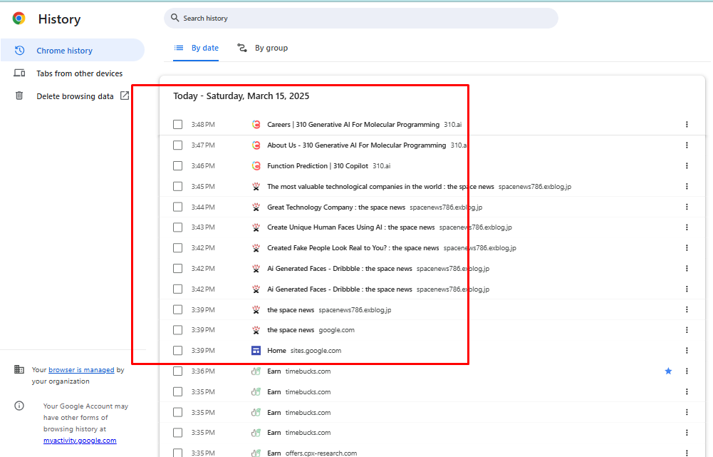Open three-dot menu for most valuable technological companies
The height and width of the screenshot is (457, 713).
[x=687, y=186]
